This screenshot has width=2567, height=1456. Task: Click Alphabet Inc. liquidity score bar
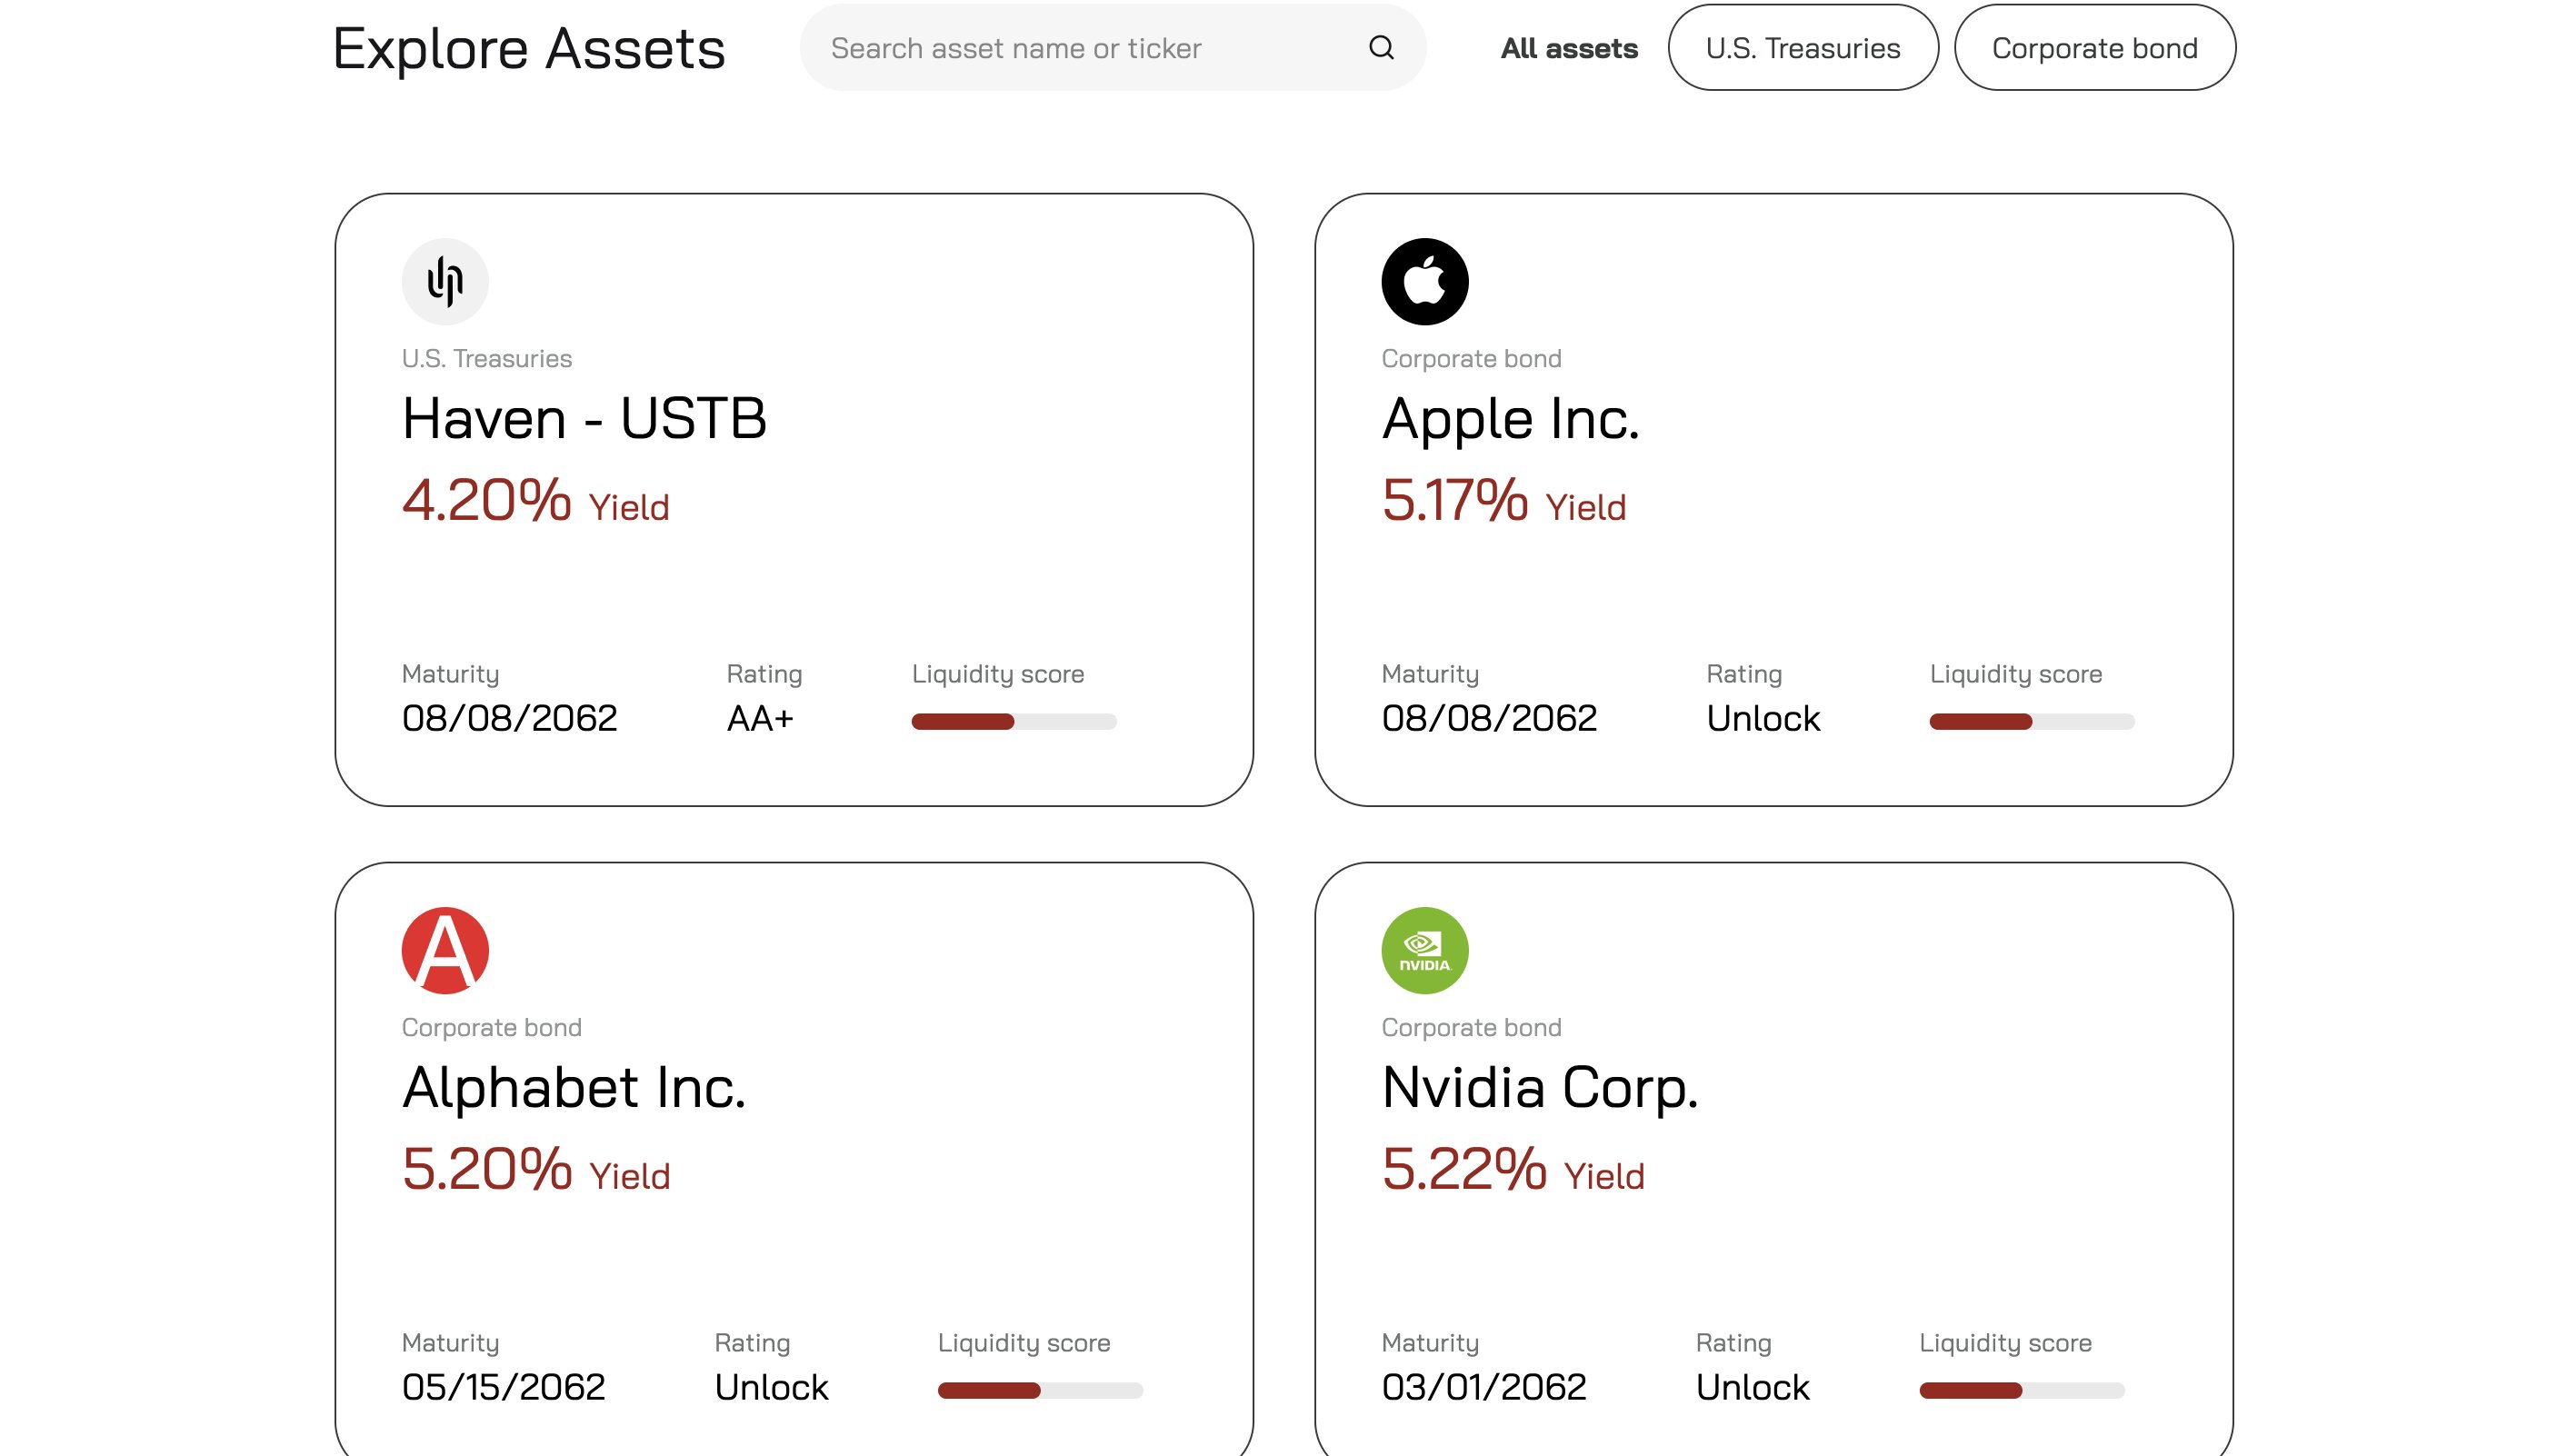point(1039,1390)
